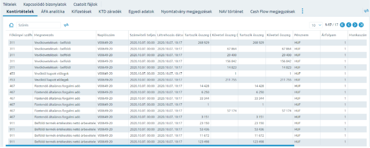370x148 pixels.
Task: Sort by Munkaszám column header
Action: click(x=358, y=35)
